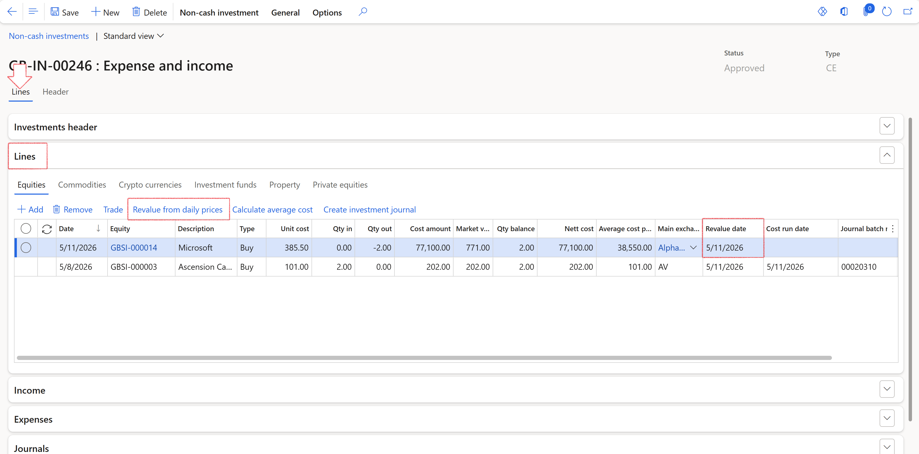919x454 pixels.
Task: Click the GBSI-000003 equity cell
Action: coord(141,267)
